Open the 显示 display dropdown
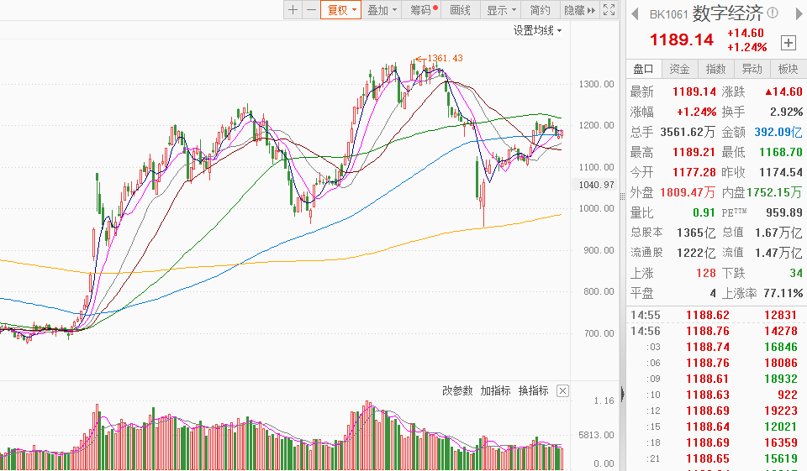 [x=501, y=10]
